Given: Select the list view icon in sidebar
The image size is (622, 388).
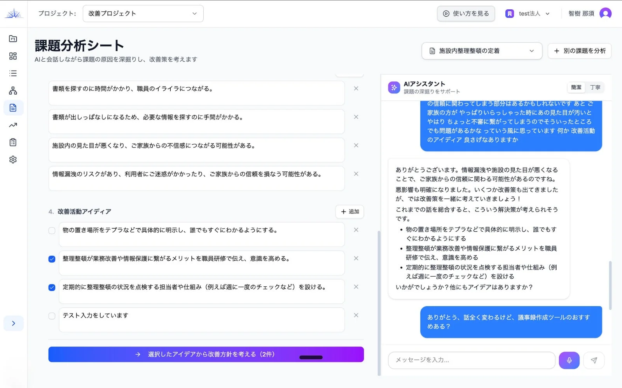Looking at the screenshot, I should click(x=13, y=73).
